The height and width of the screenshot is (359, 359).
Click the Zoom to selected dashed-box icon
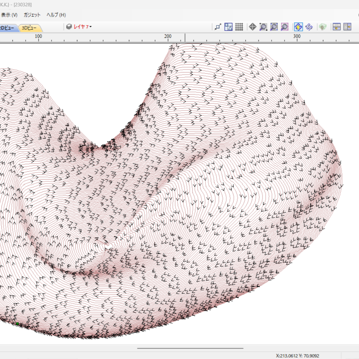285,27
